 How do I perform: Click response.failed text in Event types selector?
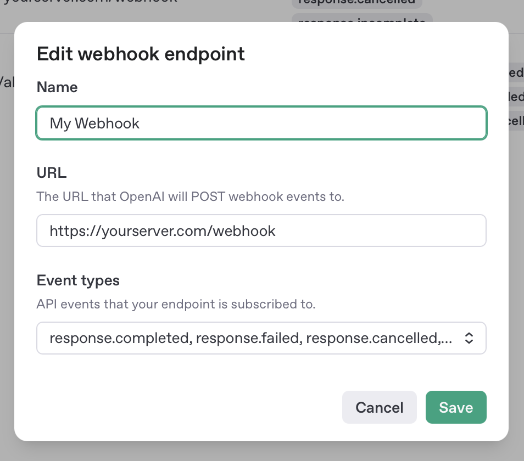tap(248, 338)
